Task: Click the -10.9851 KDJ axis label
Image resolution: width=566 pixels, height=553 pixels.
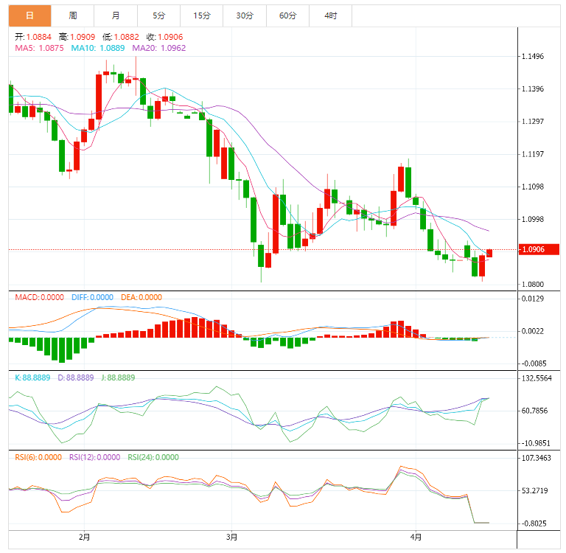Action: coord(536,443)
